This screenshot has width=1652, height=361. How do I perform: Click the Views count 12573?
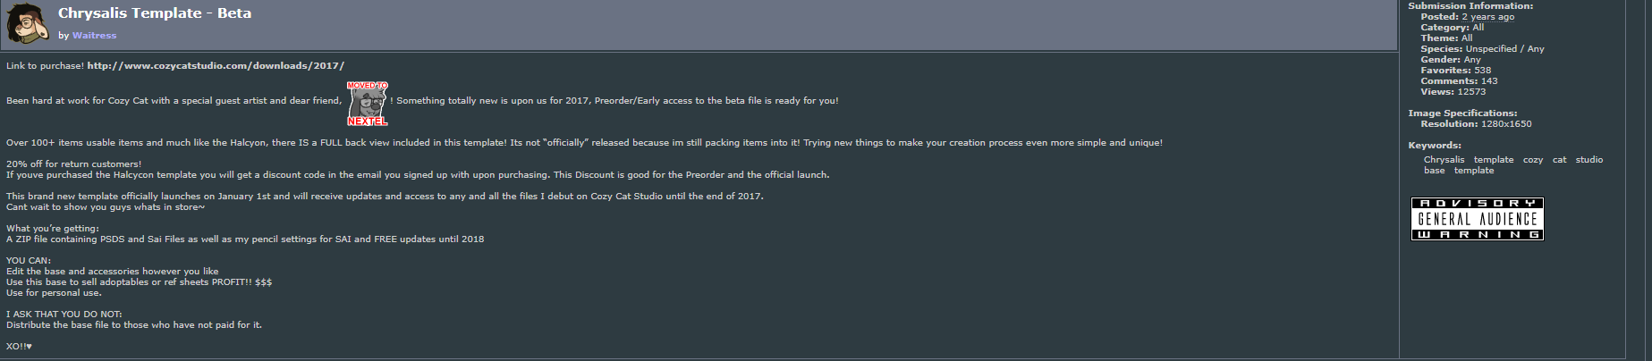[1470, 92]
